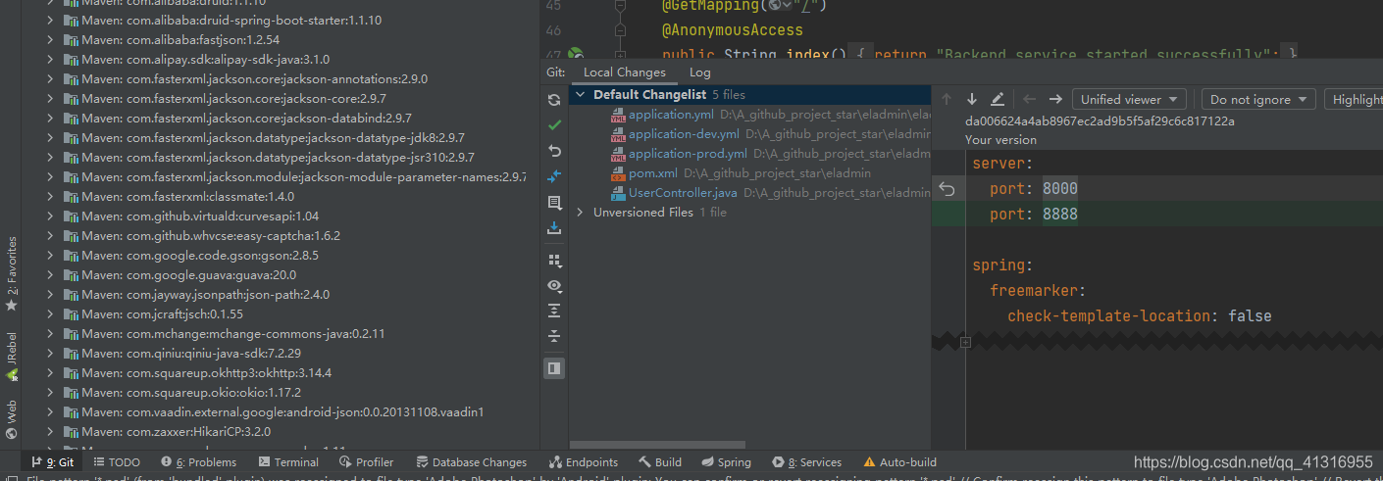
Task: Open the Build tool window
Action: pyautogui.click(x=660, y=462)
